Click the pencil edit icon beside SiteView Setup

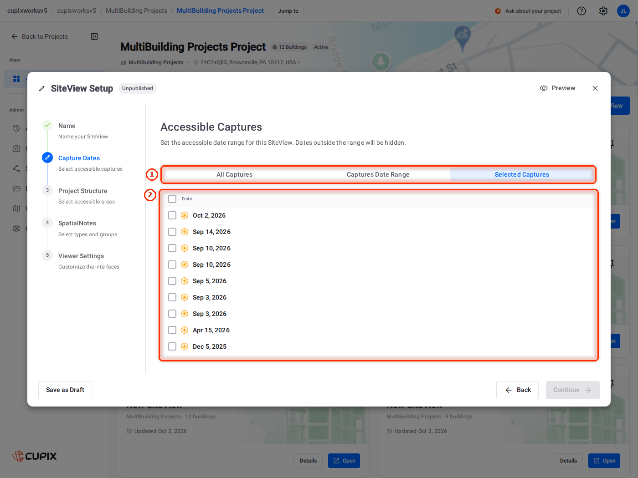coord(42,89)
